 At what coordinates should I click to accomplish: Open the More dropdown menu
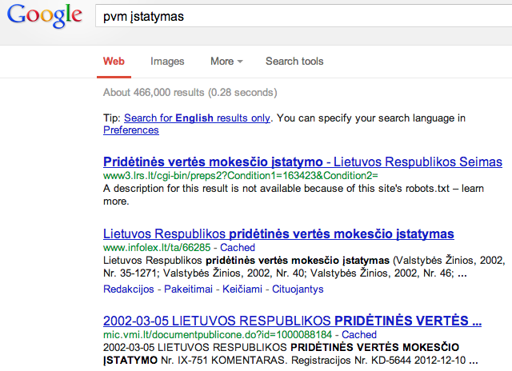226,62
